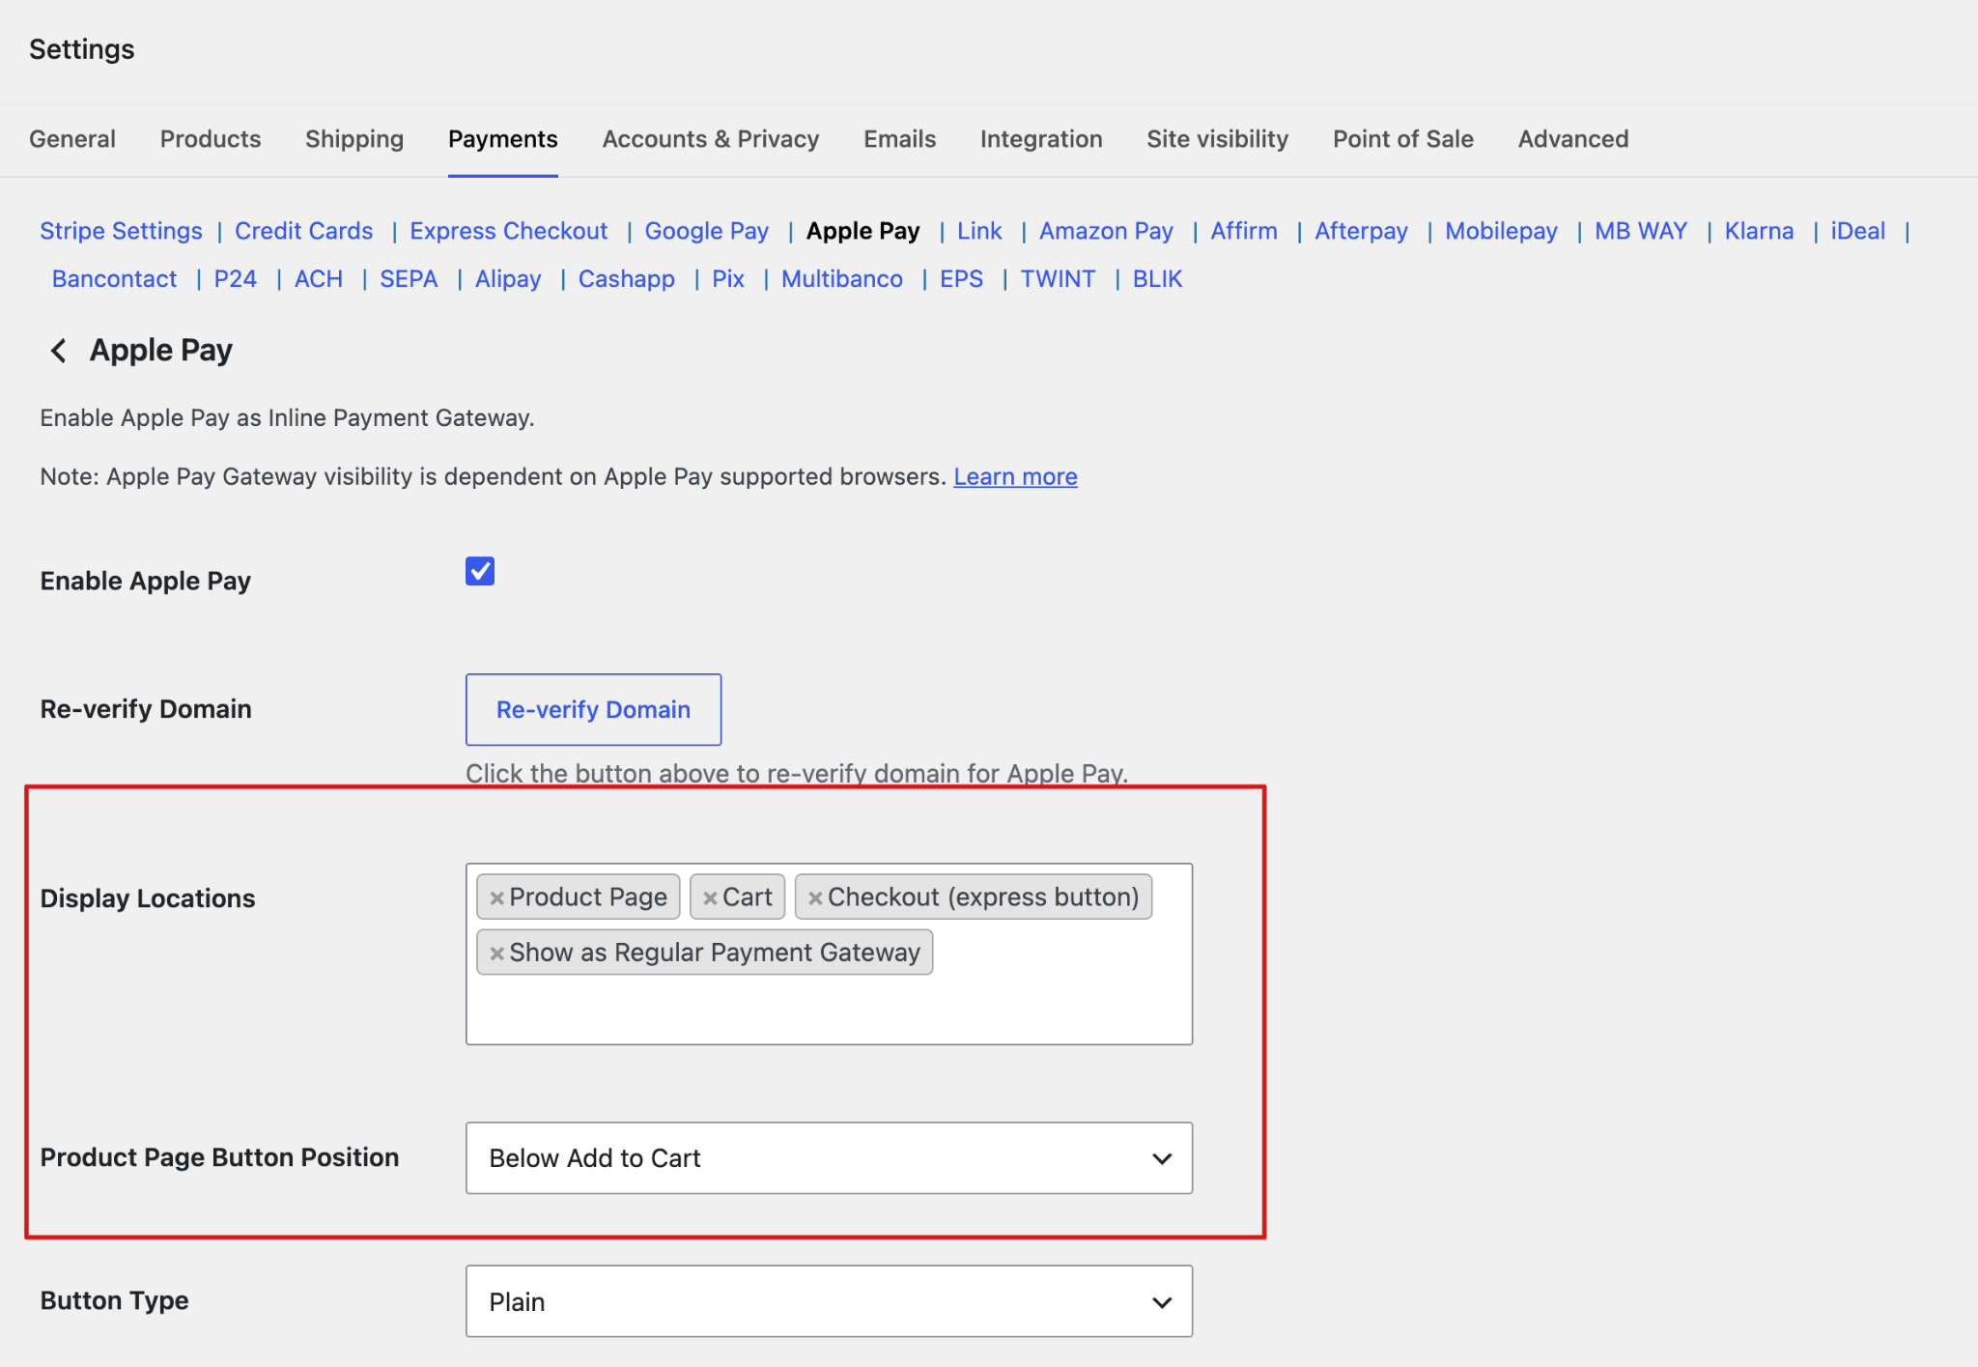Open the Advanced tab

1573,139
